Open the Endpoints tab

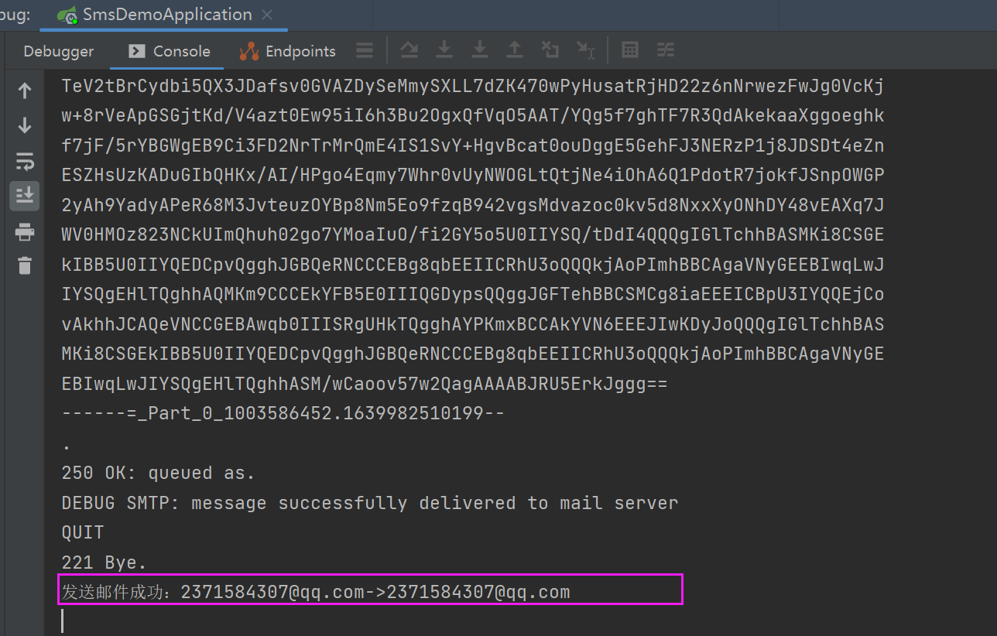288,51
